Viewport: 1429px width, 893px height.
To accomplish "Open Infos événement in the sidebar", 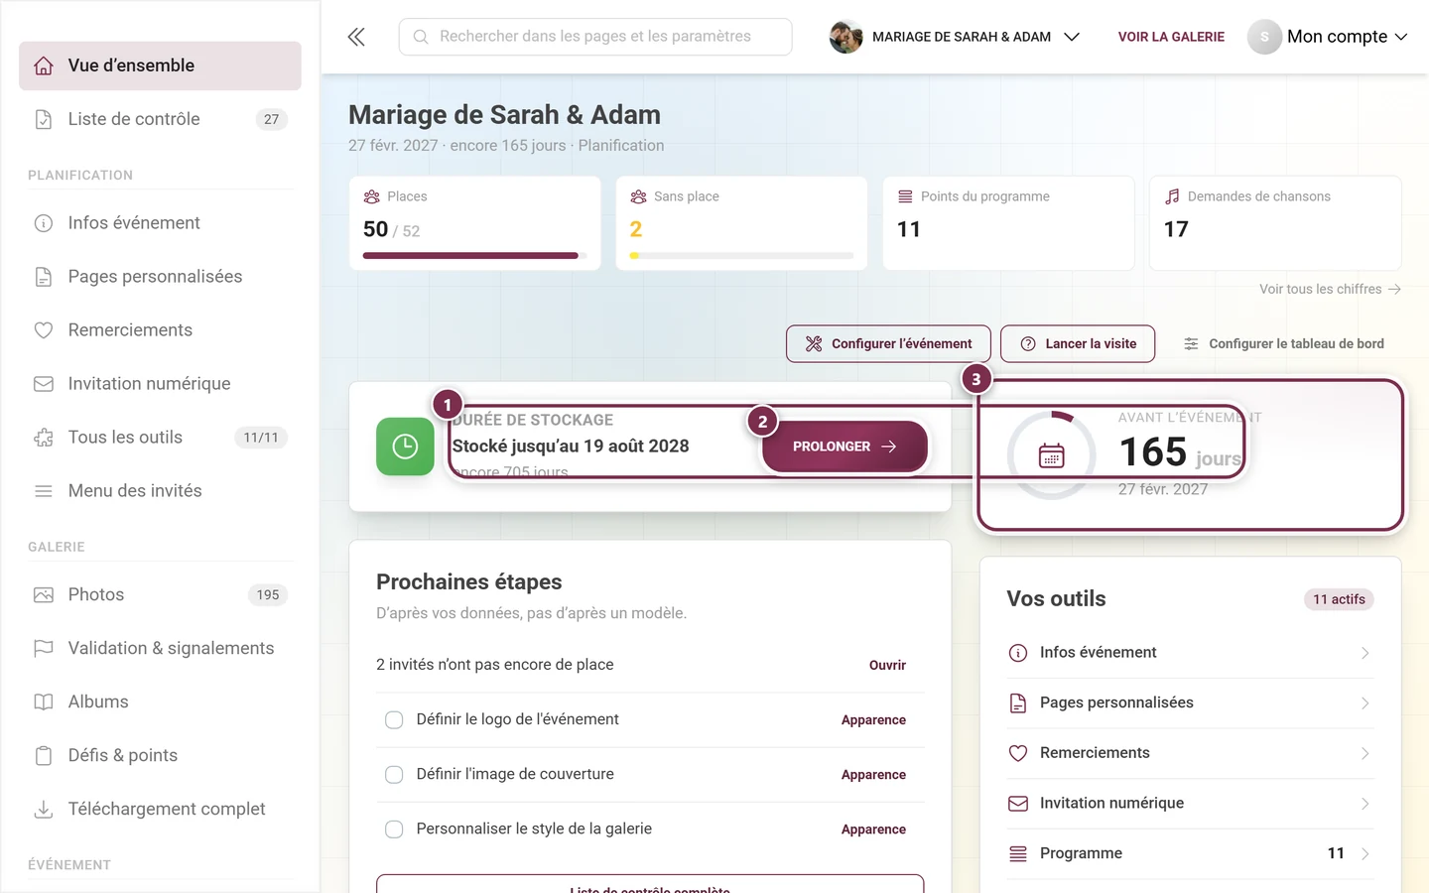I will (x=160, y=223).
